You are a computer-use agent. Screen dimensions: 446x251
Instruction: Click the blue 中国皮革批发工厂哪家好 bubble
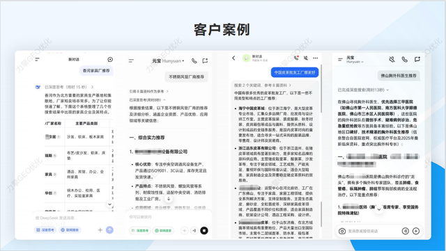[x=295, y=72]
